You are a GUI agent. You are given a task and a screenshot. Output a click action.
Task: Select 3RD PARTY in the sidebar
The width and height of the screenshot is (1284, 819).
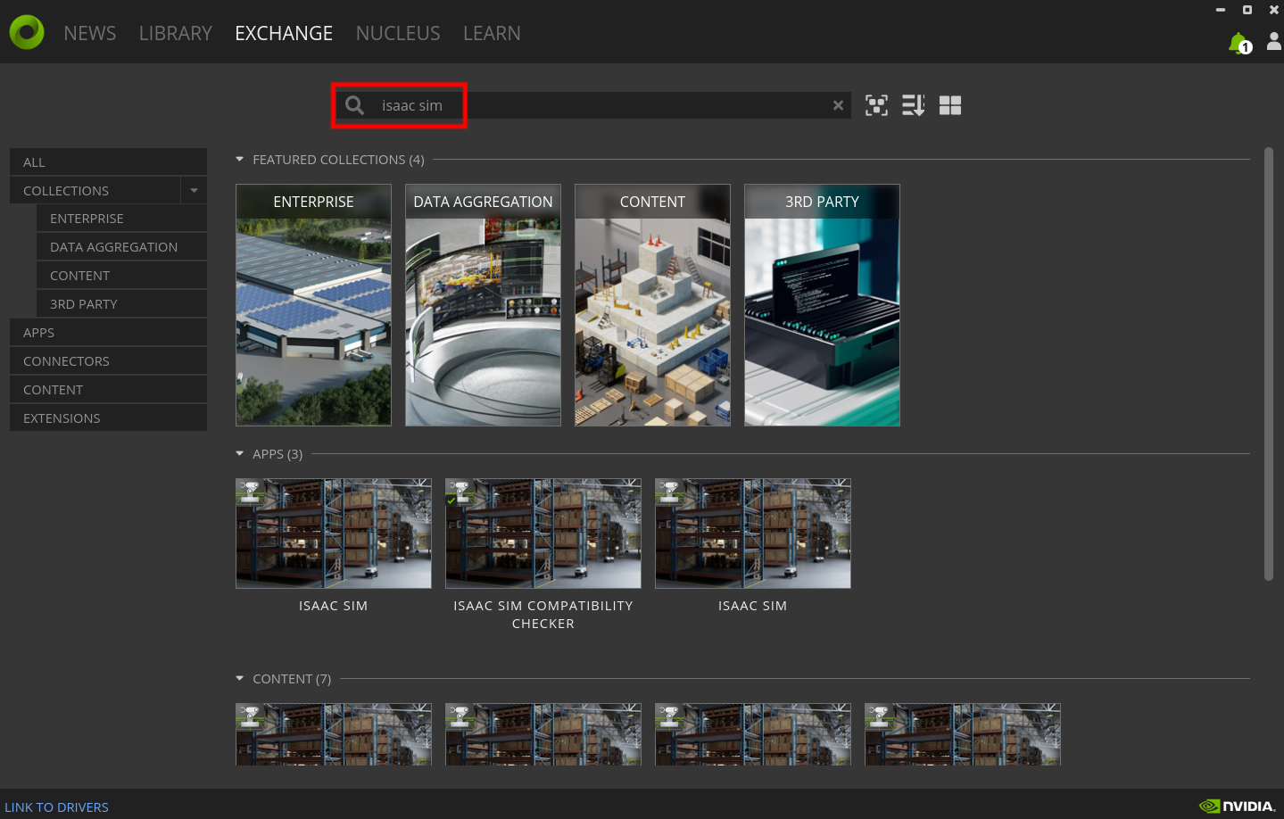tap(121, 304)
